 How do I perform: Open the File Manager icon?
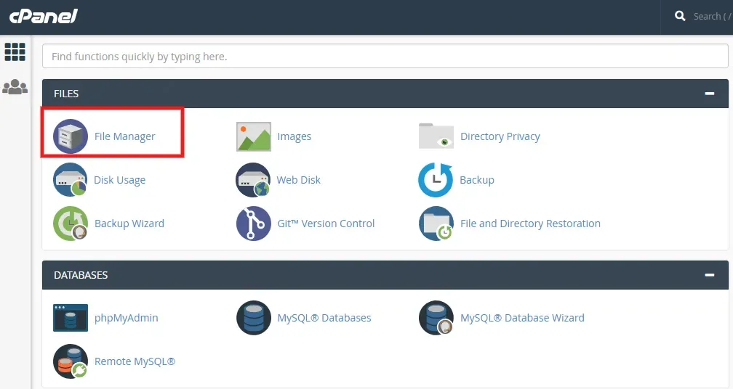point(70,136)
